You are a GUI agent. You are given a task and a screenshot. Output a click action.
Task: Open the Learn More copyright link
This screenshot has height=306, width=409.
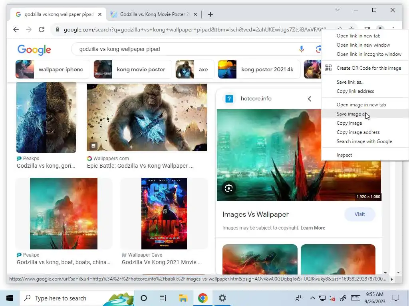pos(313,228)
